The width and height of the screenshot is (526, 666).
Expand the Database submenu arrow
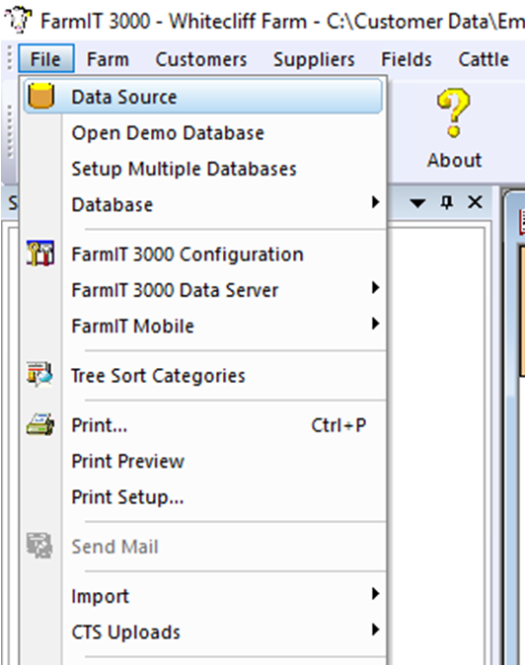click(x=375, y=202)
